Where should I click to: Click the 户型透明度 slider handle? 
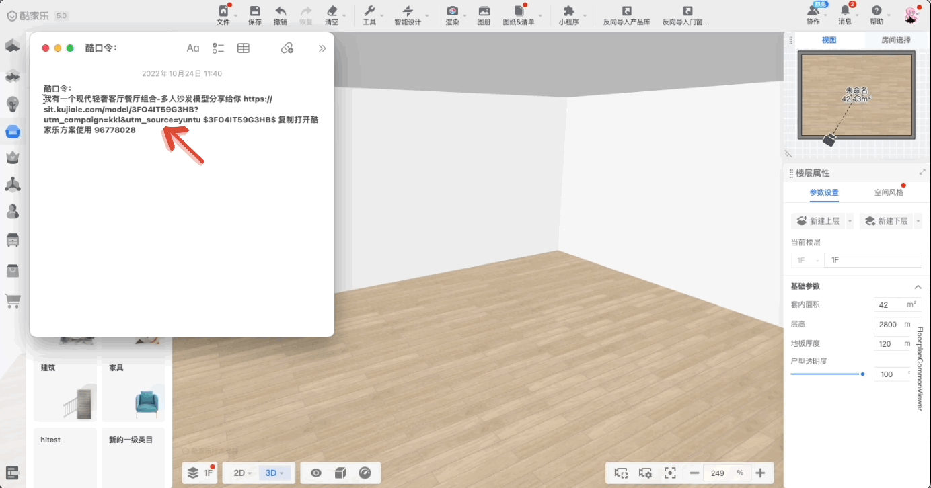click(862, 374)
